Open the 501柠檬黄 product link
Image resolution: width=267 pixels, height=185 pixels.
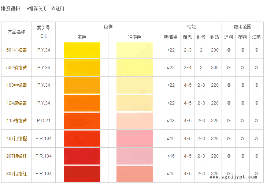tap(16, 50)
